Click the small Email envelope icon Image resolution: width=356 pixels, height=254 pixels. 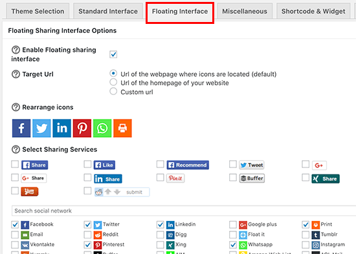pyautogui.click(x=25, y=235)
